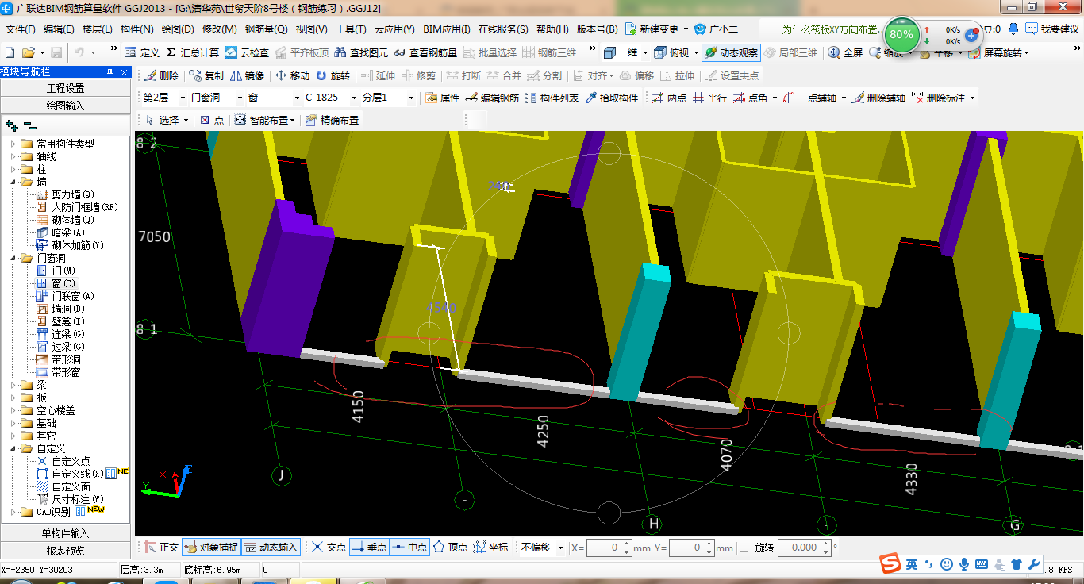Image resolution: width=1084 pixels, height=584 pixels.
Task: Select 两点 (two-point) axis tool
Action: (669, 98)
